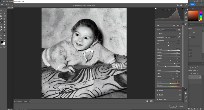Toggle visibility of Basic panel edits
The image size is (204, 110).
pos(180,34)
